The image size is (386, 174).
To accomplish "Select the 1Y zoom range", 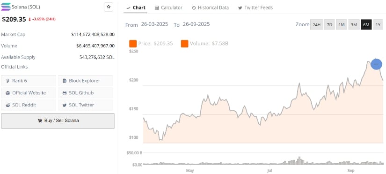I will click(x=378, y=25).
